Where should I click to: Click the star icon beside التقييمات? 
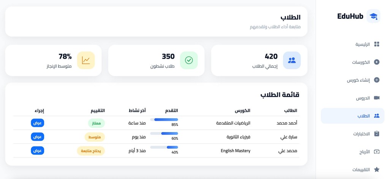point(376,170)
